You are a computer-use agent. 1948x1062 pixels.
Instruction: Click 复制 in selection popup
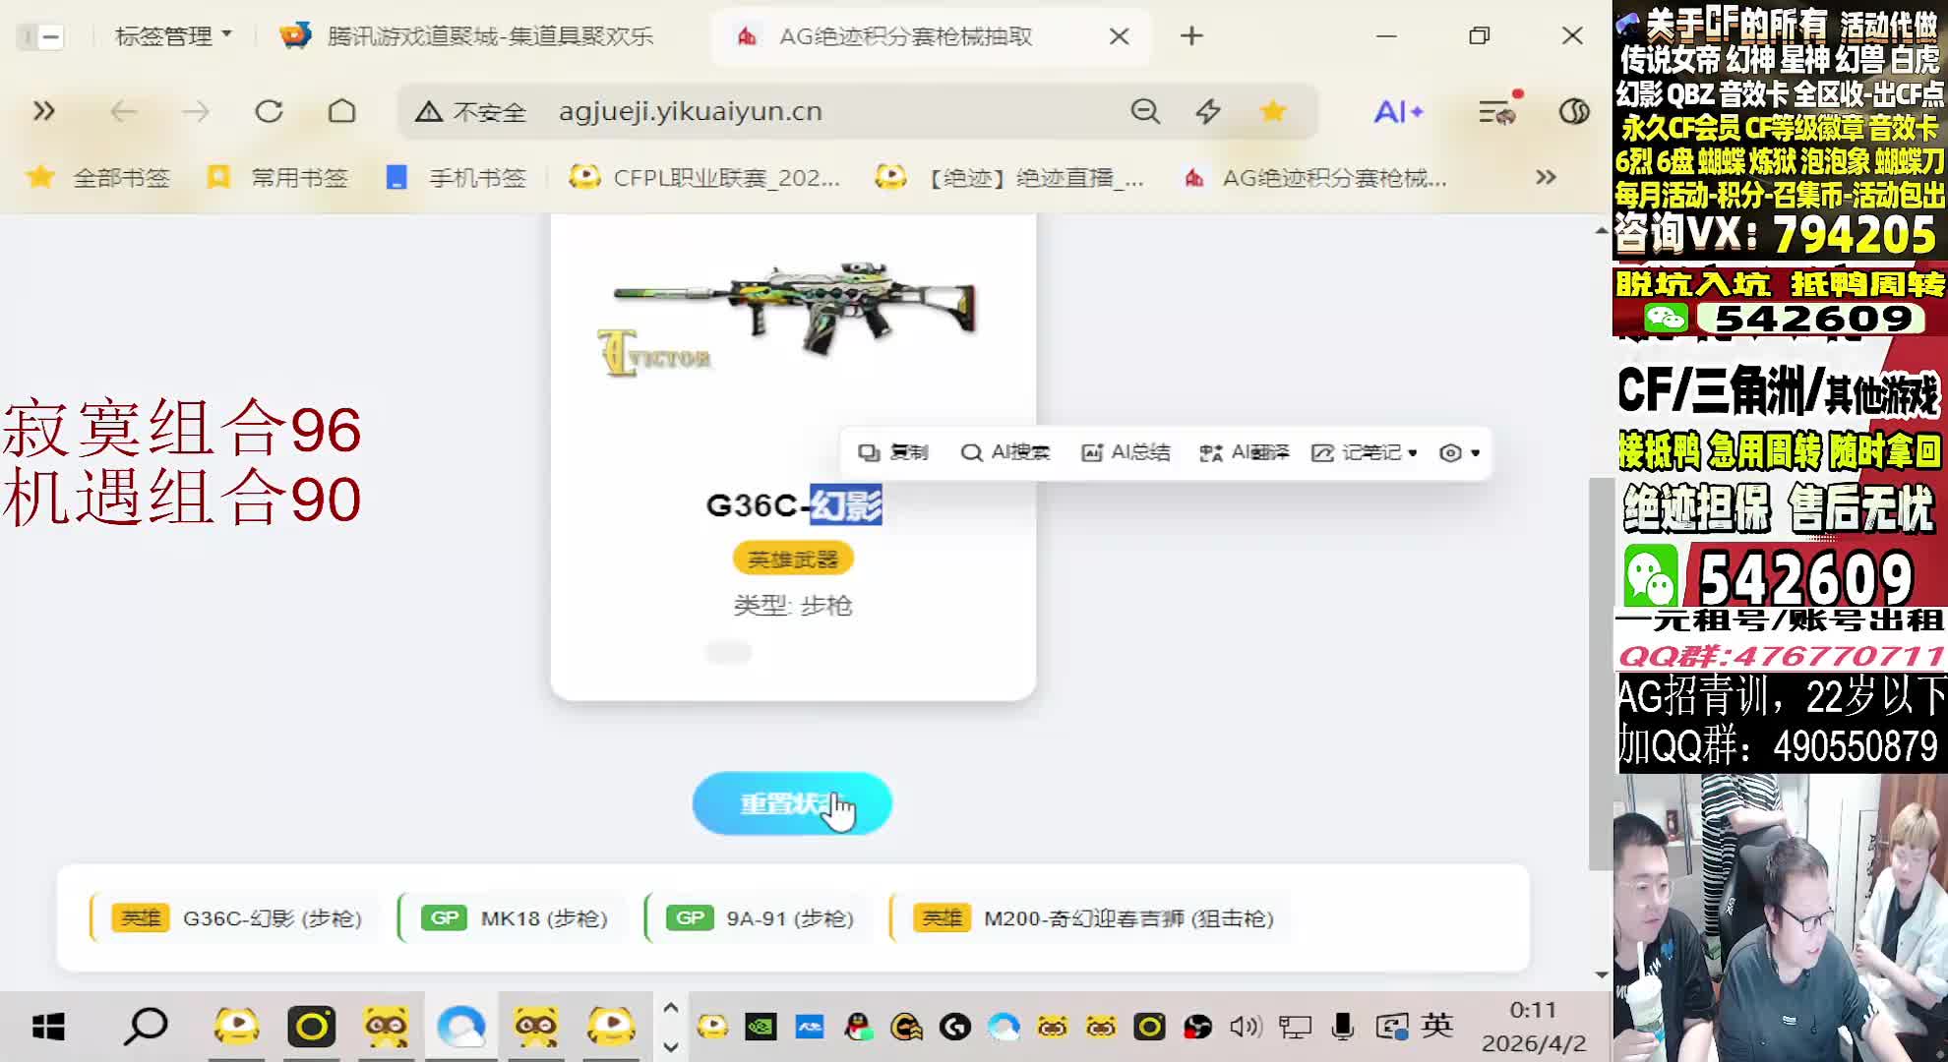(x=893, y=452)
